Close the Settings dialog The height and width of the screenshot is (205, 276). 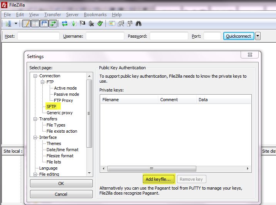[x=249, y=55]
